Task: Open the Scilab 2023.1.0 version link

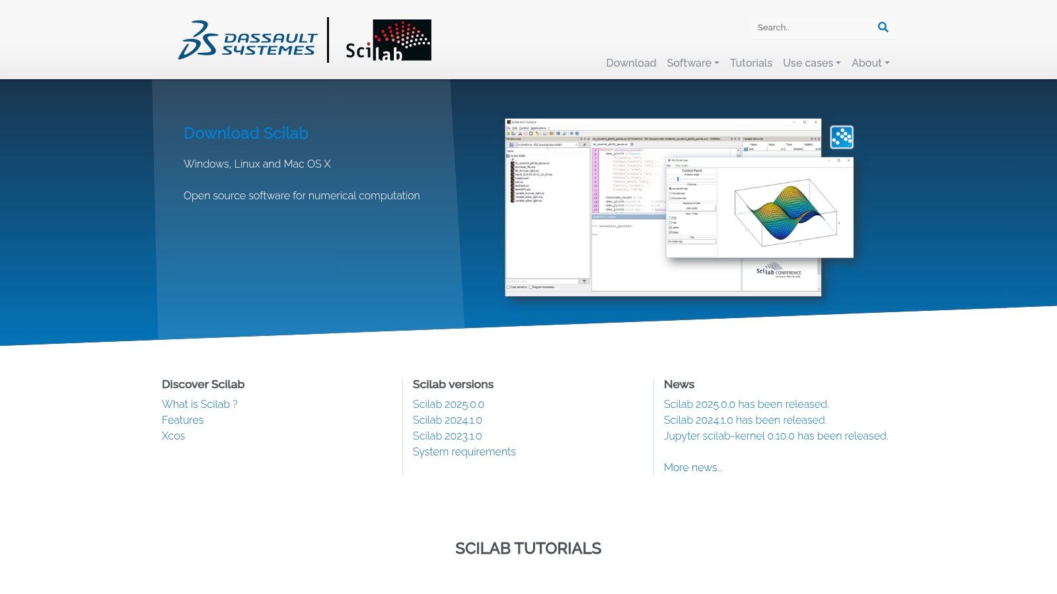Action: [x=447, y=436]
